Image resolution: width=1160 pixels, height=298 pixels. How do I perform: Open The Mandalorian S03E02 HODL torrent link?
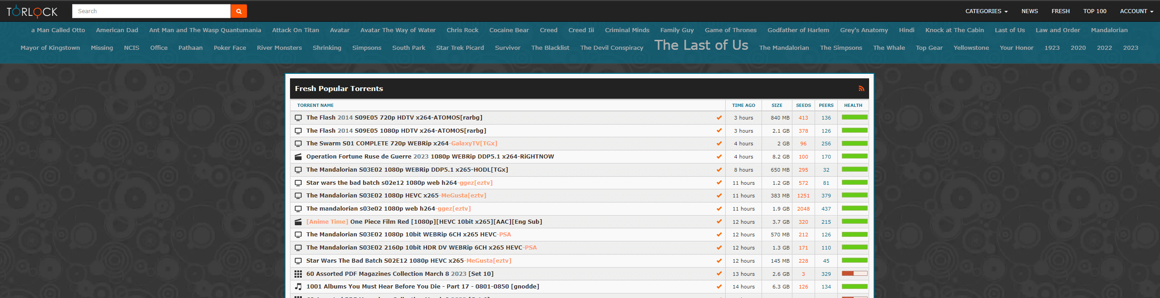coord(407,170)
